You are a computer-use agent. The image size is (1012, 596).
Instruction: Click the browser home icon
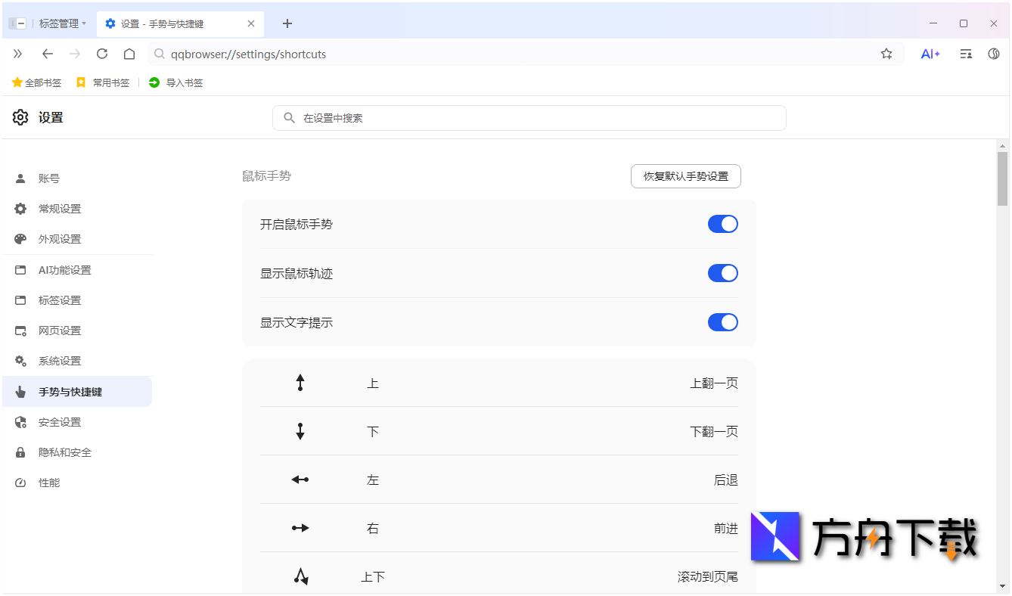[129, 54]
